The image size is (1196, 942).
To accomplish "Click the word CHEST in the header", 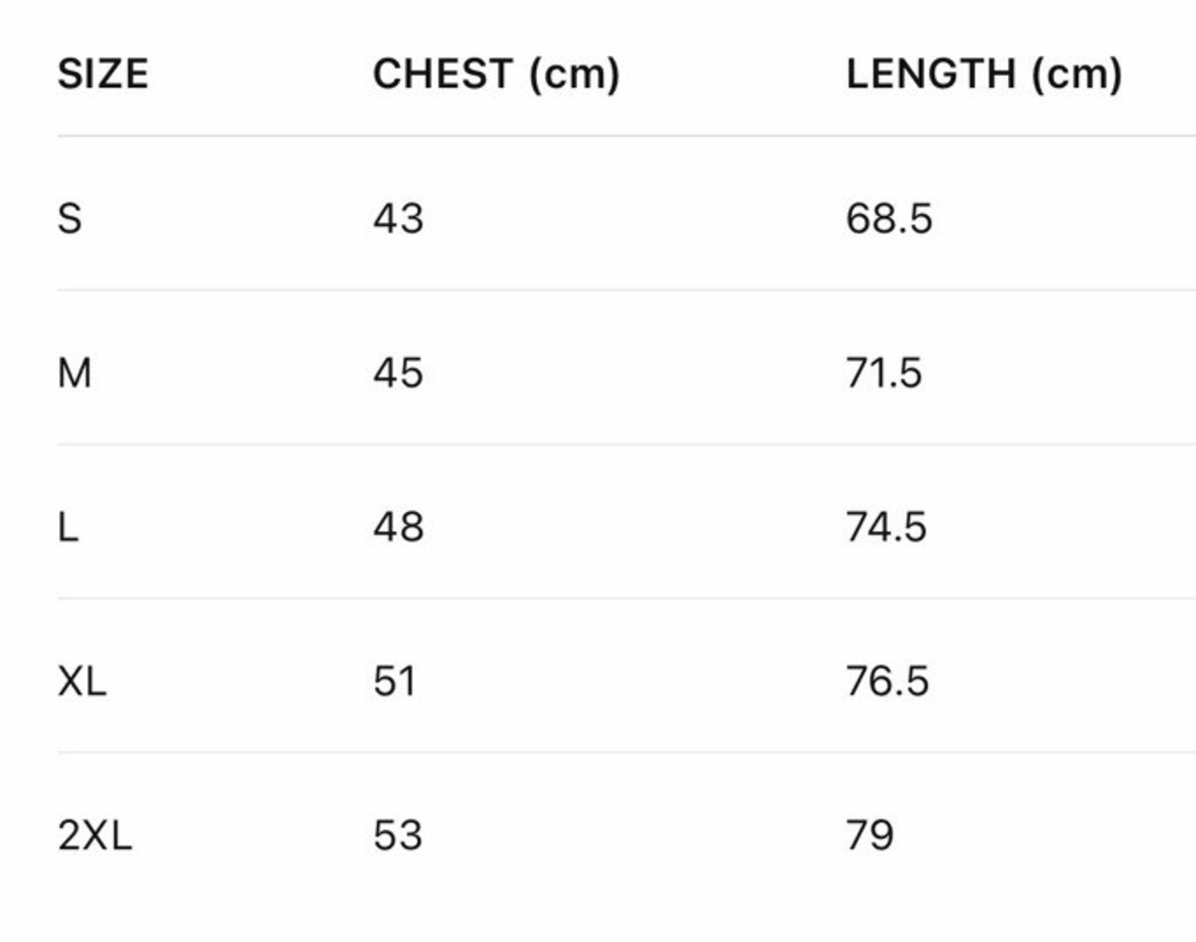I will 443,74.
